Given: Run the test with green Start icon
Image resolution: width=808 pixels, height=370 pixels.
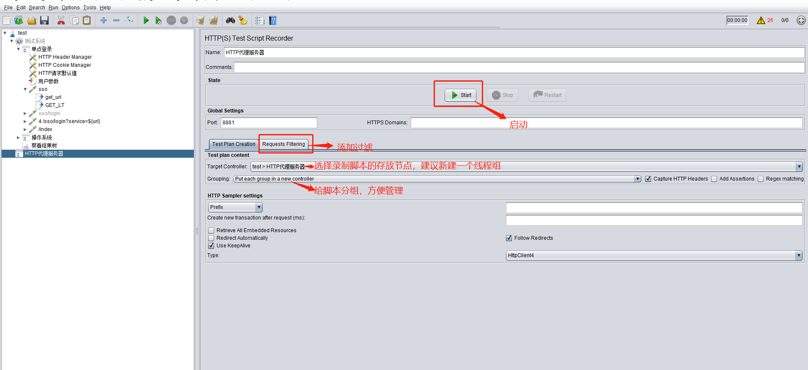Looking at the screenshot, I should (146, 20).
